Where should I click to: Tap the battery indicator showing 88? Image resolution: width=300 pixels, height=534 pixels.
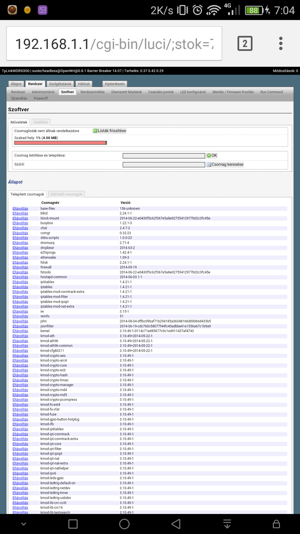tap(254, 10)
